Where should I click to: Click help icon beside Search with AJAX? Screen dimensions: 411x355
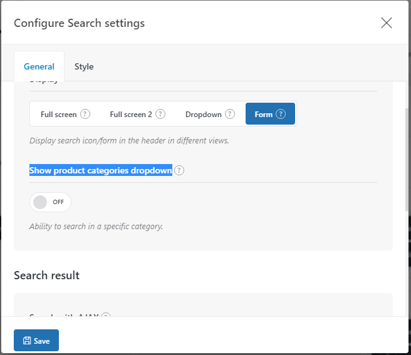coord(106,315)
